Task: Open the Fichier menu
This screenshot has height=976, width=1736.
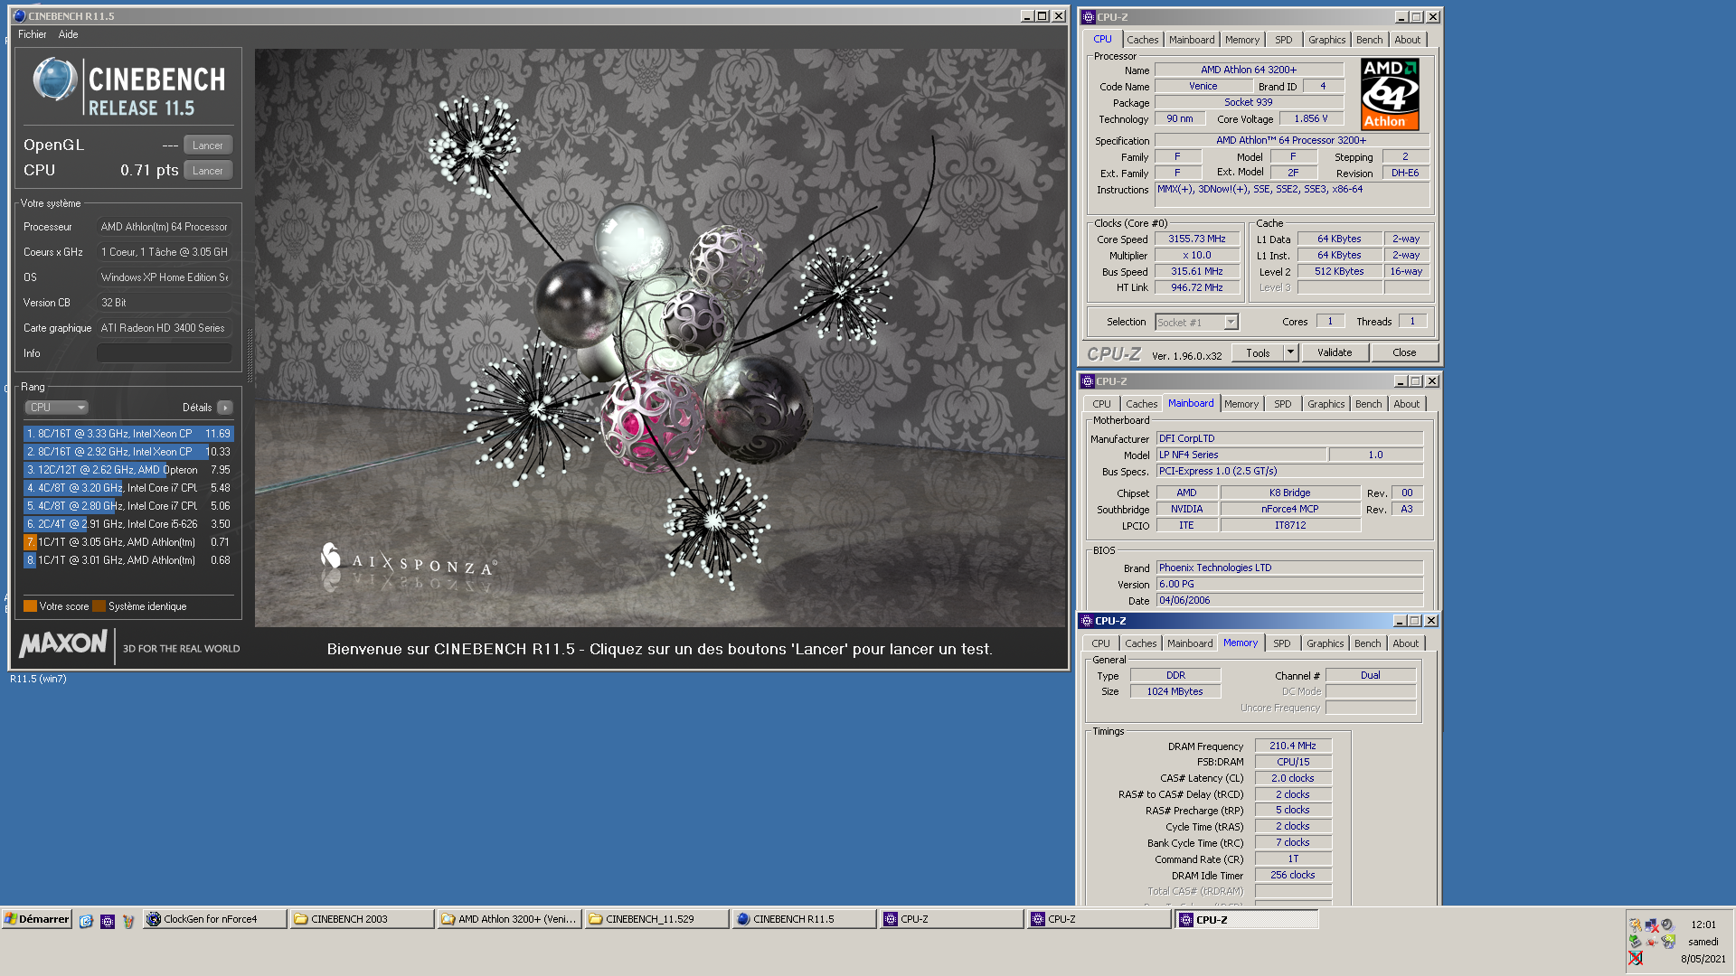Action: click(x=33, y=34)
